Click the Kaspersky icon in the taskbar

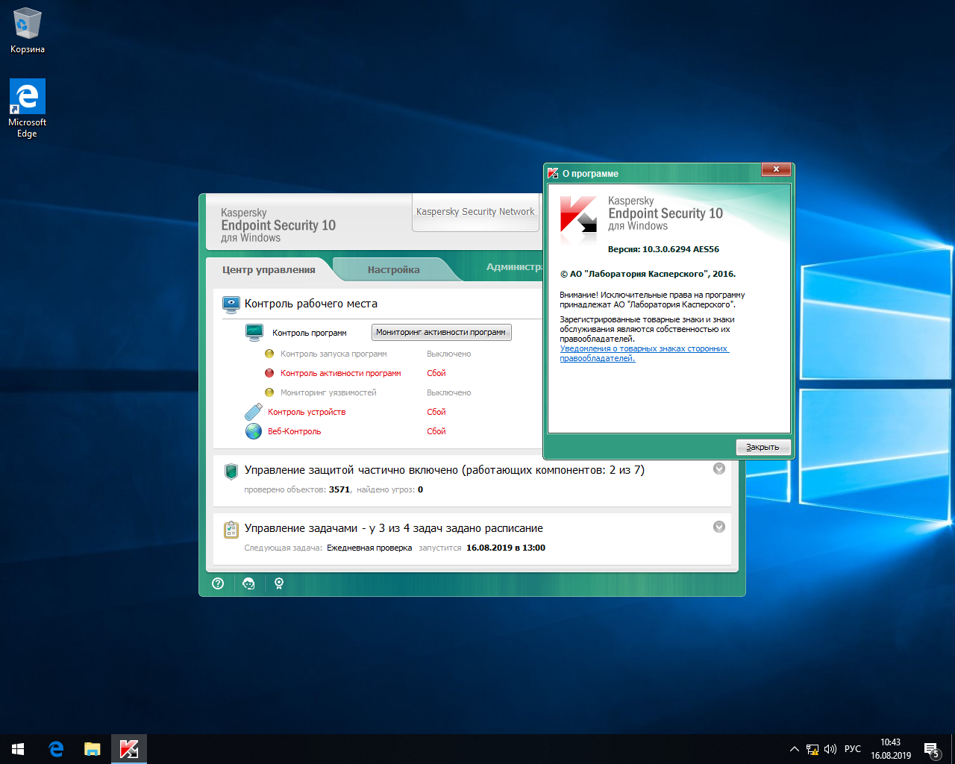129,749
